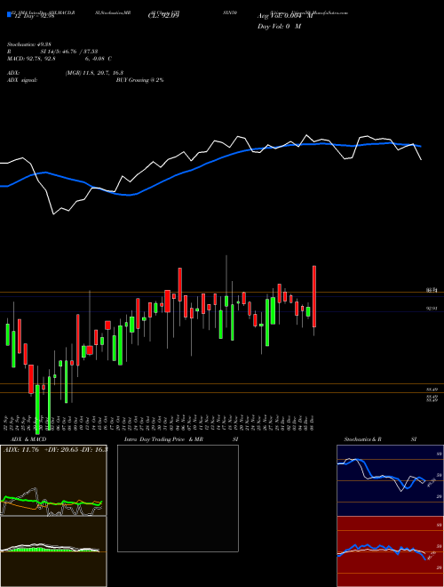Click the tall red last candlestick
This screenshot has width=444, height=587.
[x=314, y=296]
